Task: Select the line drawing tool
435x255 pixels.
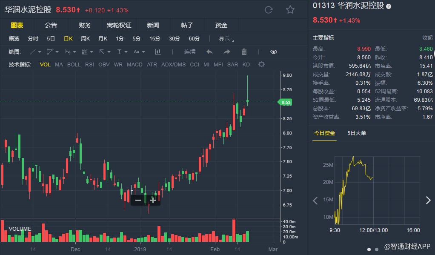Action: coord(33,52)
